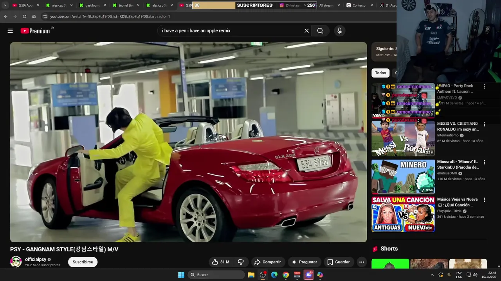Open the PlayQuiz - Trivia channel name
Screen dimensions: 501x281
[x=449, y=211]
